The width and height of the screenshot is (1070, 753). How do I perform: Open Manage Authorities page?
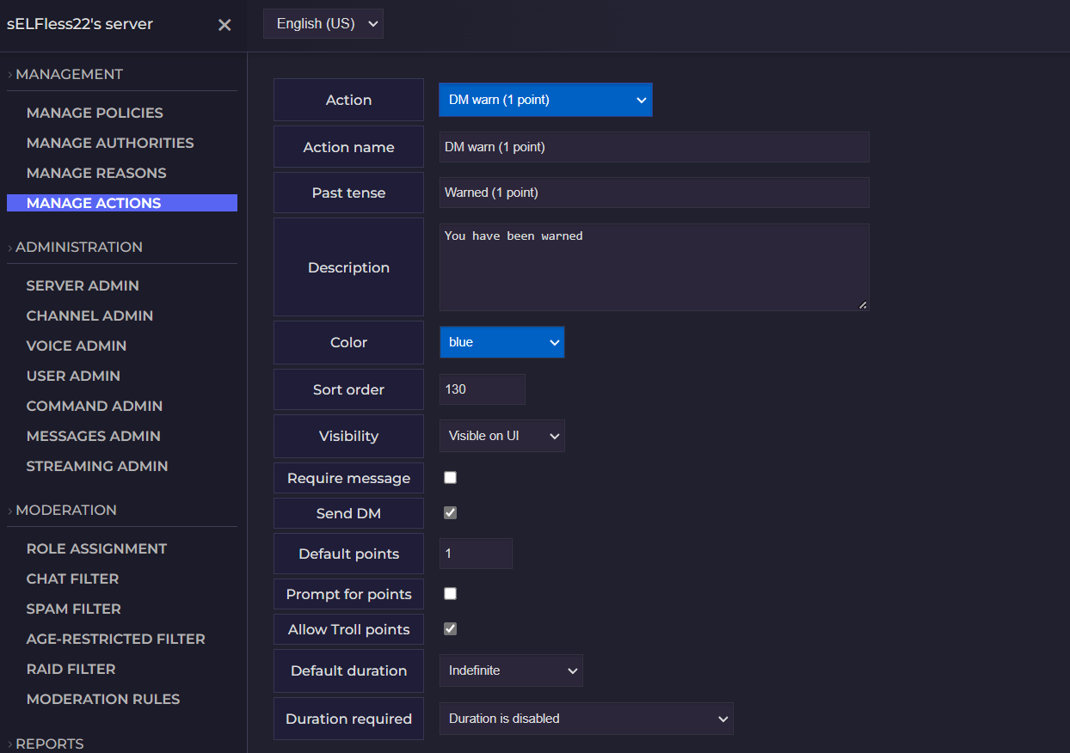(x=110, y=143)
